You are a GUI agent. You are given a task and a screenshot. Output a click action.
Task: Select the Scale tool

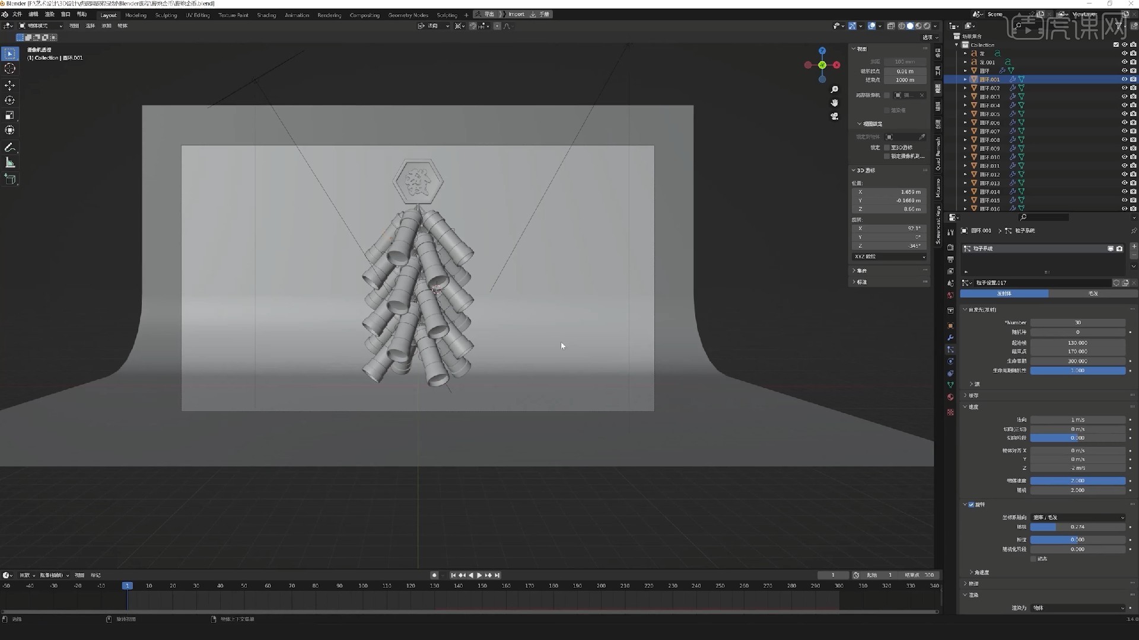[9, 115]
